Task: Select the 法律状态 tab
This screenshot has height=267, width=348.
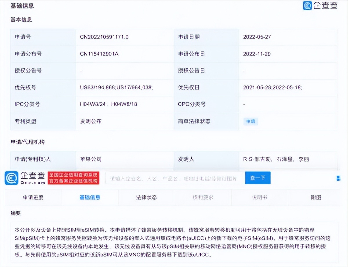Action: [146, 197]
